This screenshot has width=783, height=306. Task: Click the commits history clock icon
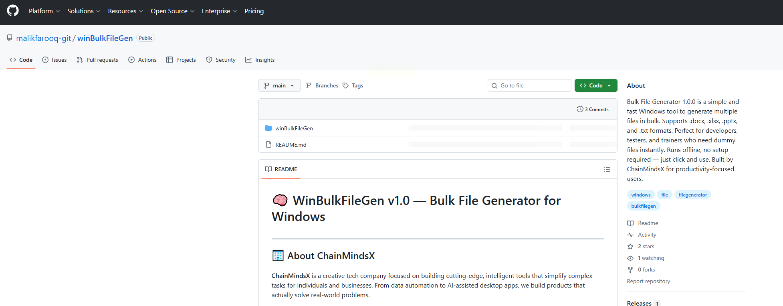(580, 109)
